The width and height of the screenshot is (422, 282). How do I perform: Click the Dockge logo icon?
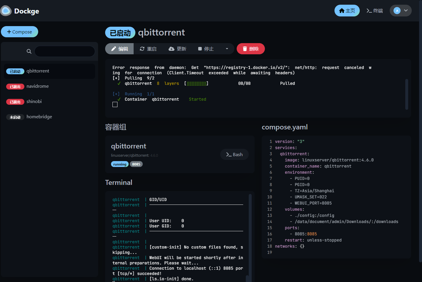click(x=6, y=11)
